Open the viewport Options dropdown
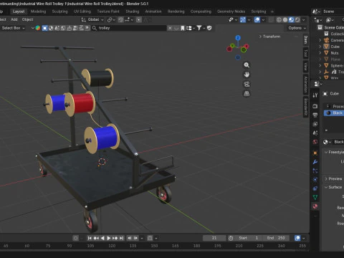 (x=297, y=28)
